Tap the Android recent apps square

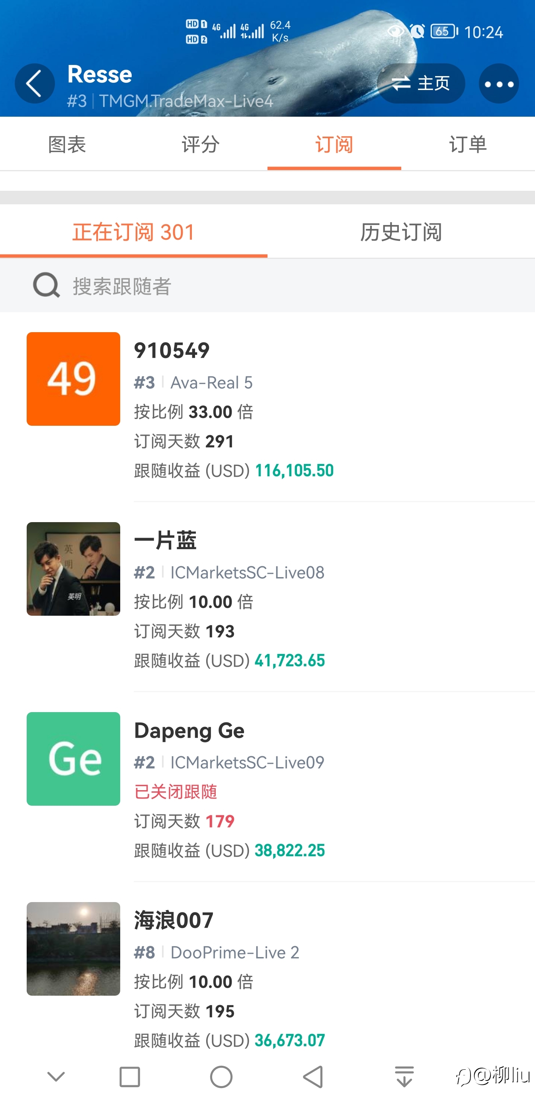[129, 1077]
